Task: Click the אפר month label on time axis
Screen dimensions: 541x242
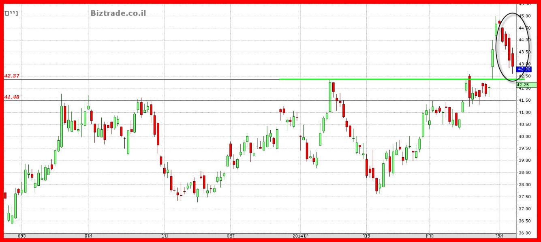Action: [499, 236]
